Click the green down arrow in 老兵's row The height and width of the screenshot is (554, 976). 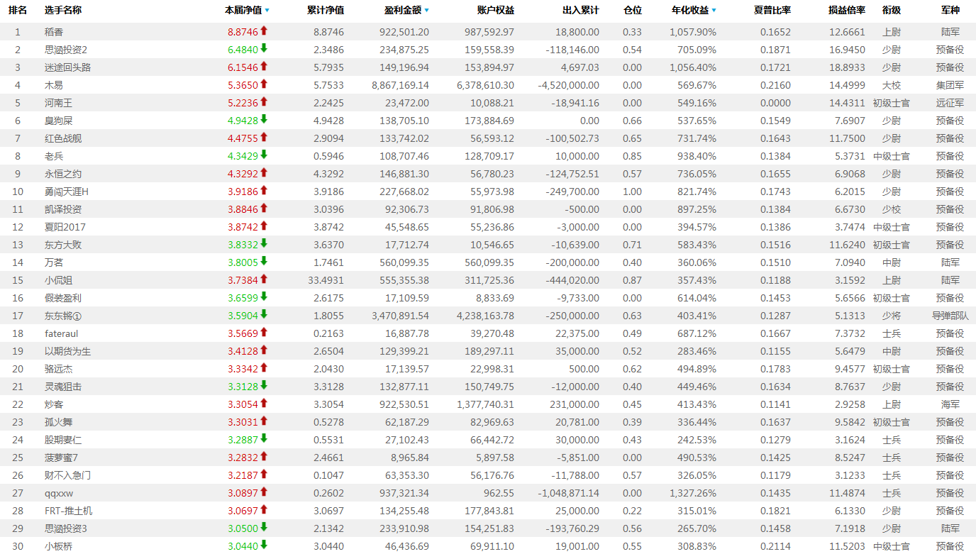pos(264,155)
